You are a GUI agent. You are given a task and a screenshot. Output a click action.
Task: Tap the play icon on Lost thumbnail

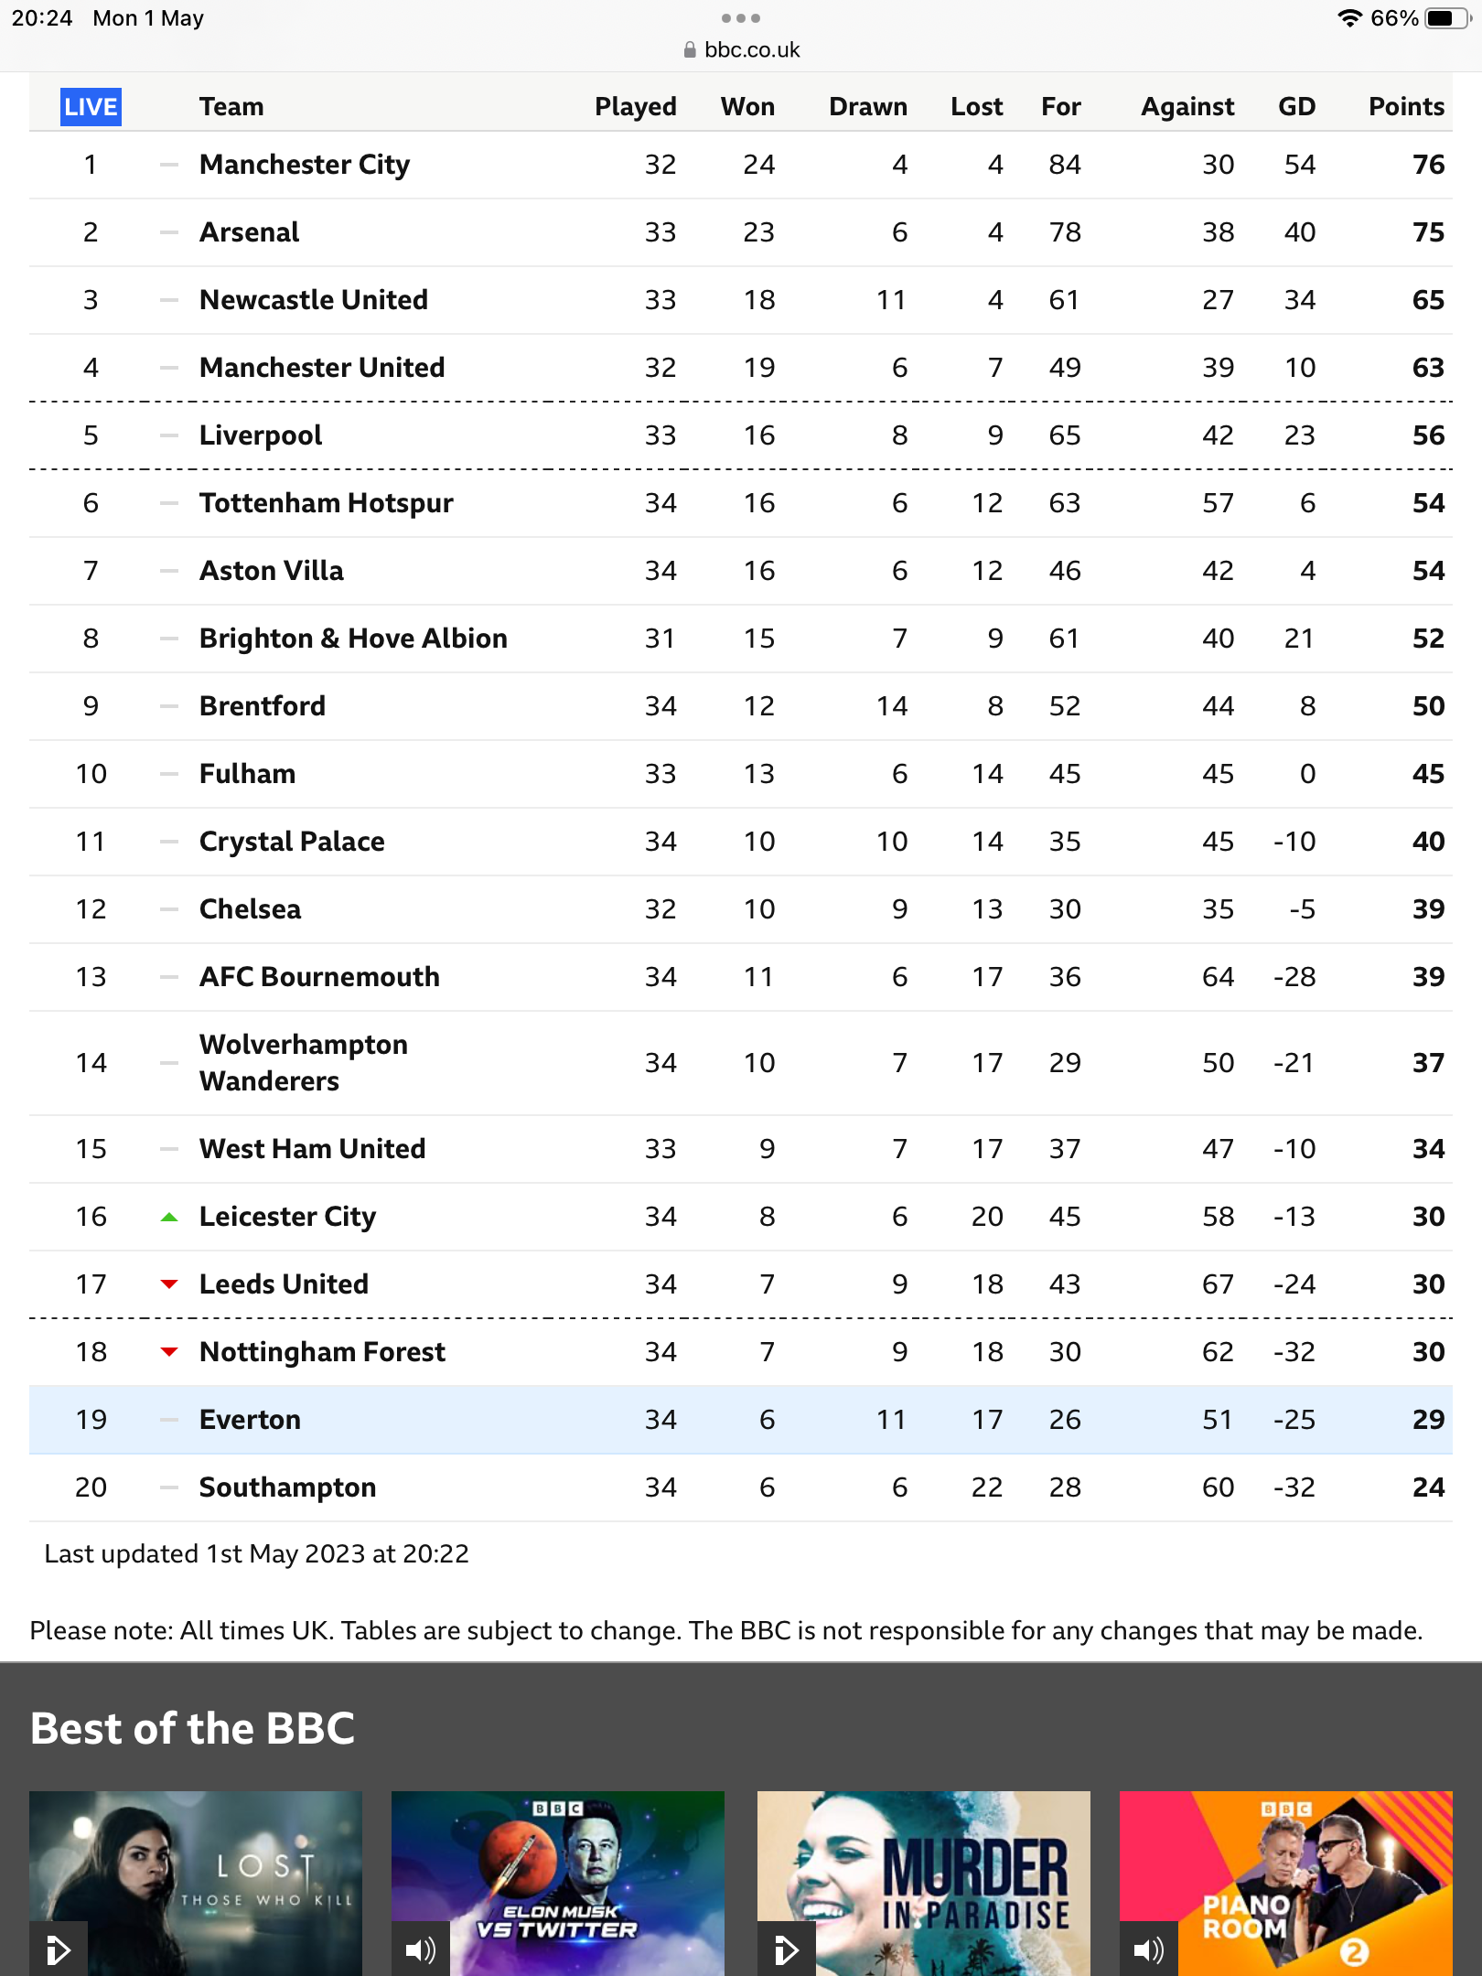(x=58, y=1949)
